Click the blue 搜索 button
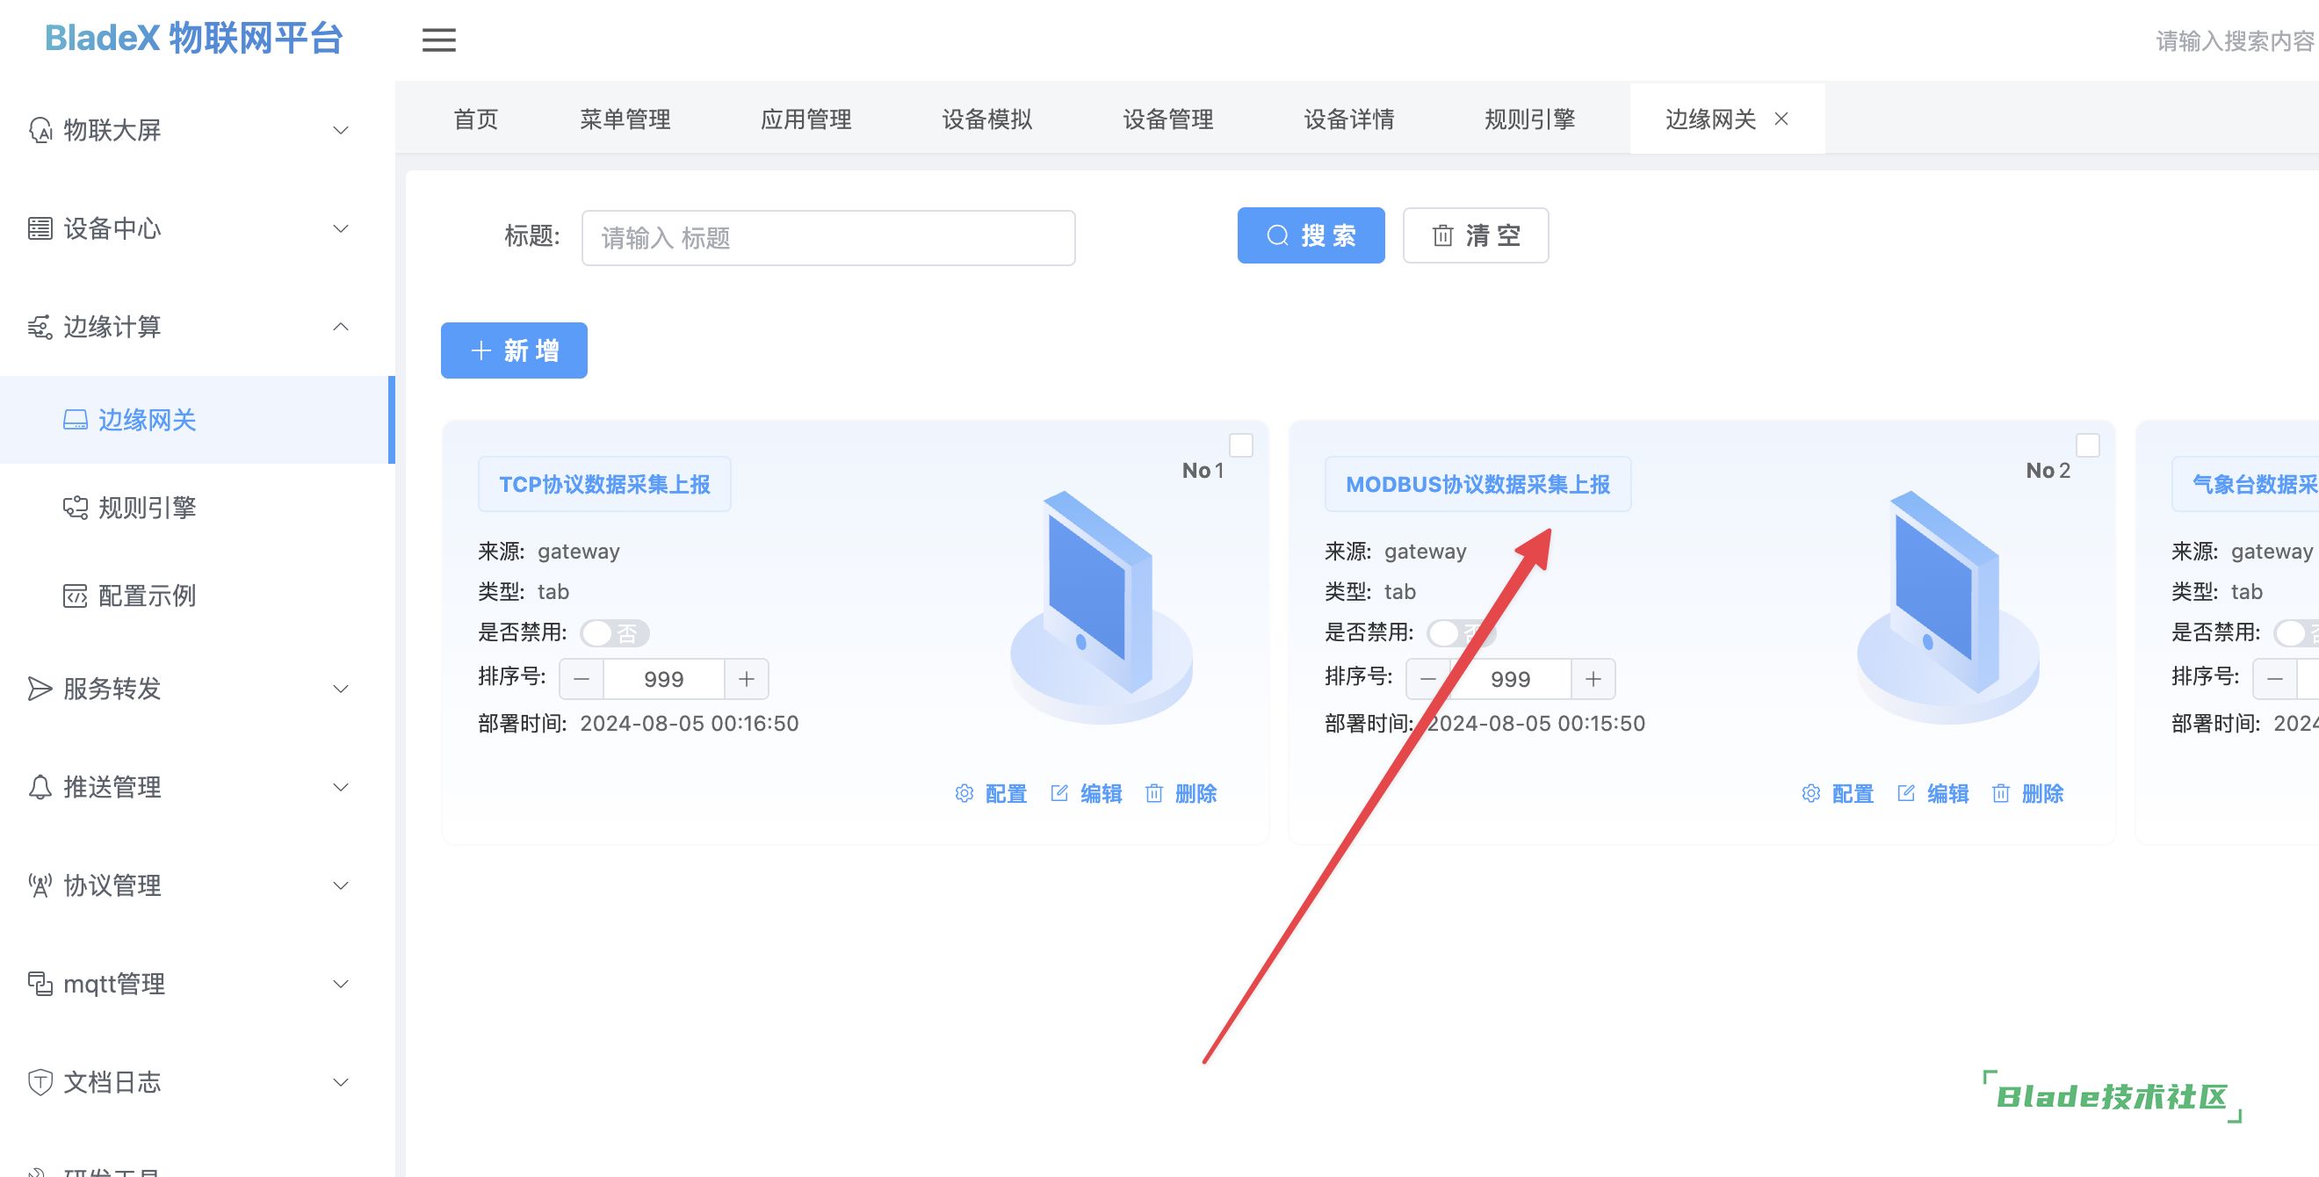Image resolution: width=2319 pixels, height=1177 pixels. [x=1310, y=235]
